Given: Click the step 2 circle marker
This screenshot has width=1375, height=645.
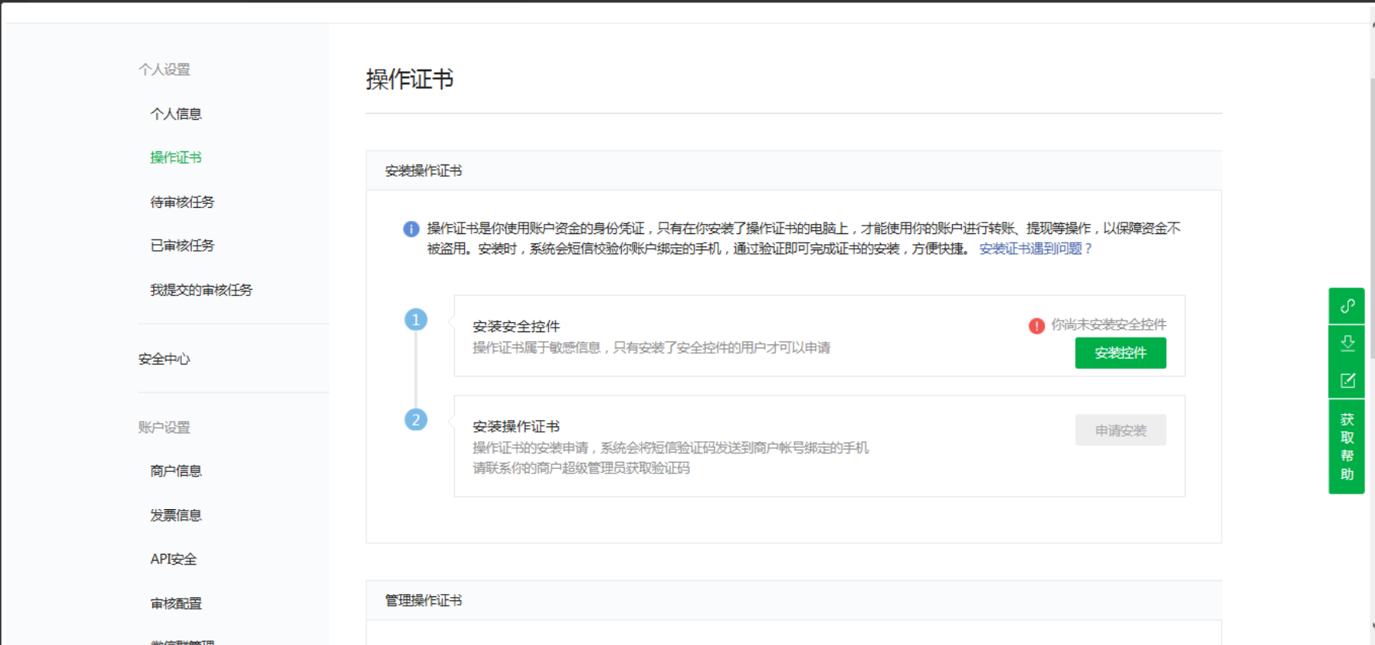Looking at the screenshot, I should coord(416,419).
